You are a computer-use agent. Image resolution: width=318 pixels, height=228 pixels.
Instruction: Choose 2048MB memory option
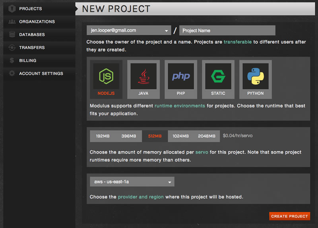(x=207, y=136)
